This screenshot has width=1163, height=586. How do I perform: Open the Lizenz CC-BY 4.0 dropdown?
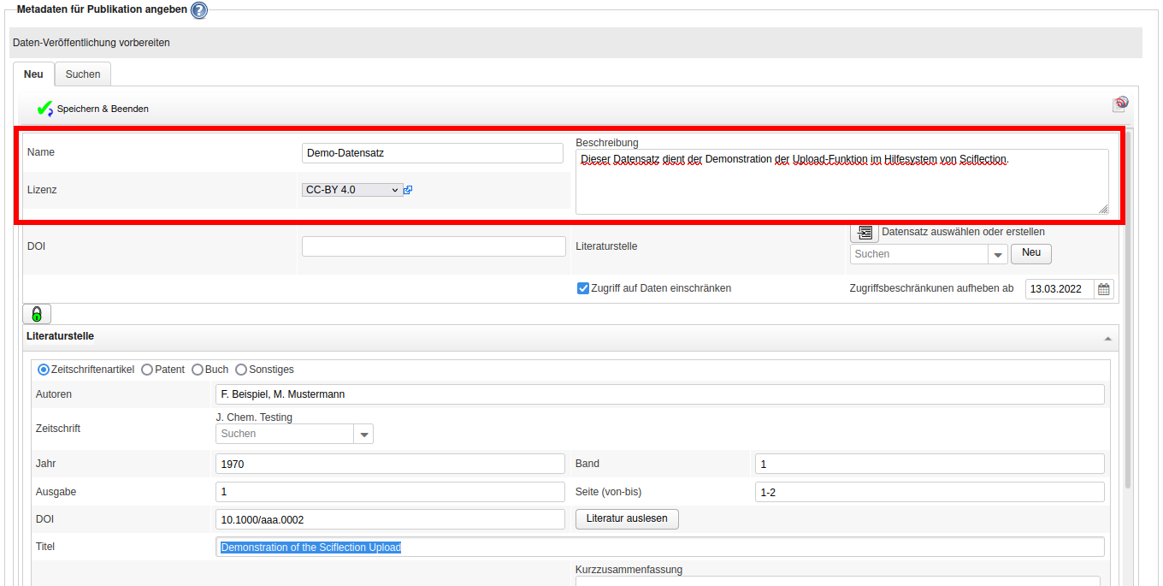[351, 190]
